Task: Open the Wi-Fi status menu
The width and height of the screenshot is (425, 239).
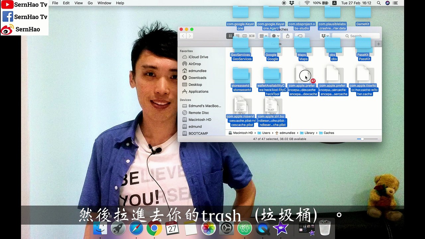Action: point(307,3)
